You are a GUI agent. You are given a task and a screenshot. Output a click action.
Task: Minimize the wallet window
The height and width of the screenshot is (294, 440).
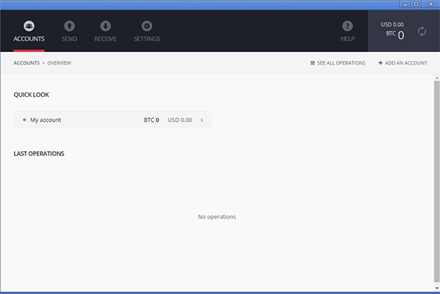coord(405,4)
